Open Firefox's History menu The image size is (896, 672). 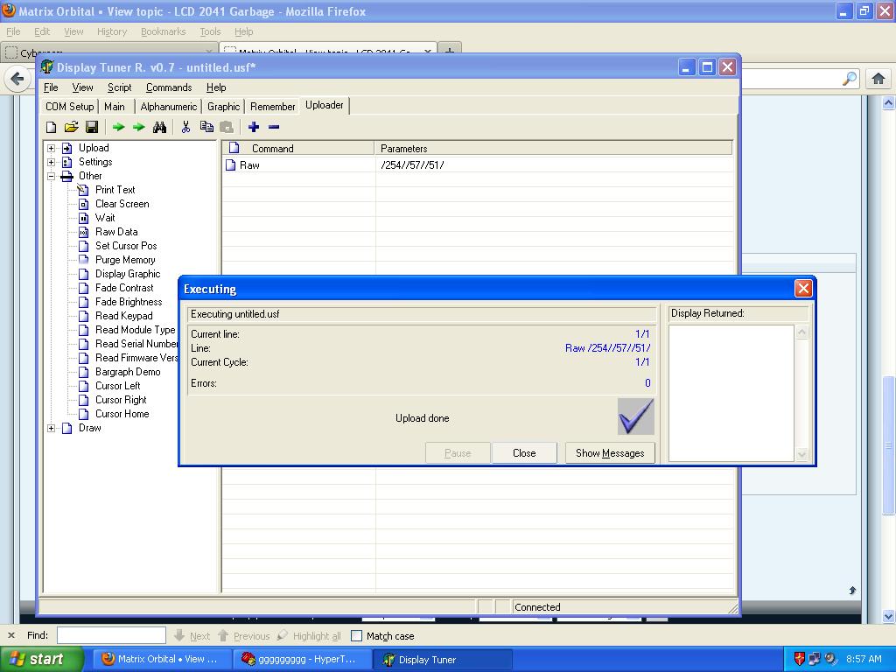point(112,31)
